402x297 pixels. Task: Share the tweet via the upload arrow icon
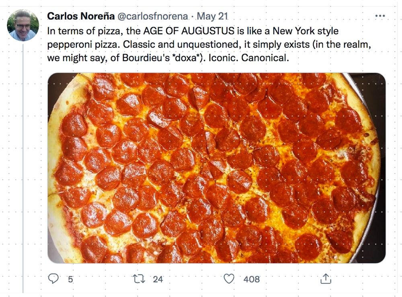326,278
